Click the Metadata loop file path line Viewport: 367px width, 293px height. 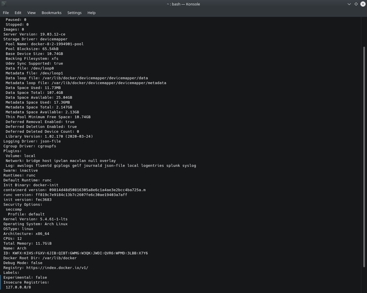pyautogui.click(x=86, y=83)
